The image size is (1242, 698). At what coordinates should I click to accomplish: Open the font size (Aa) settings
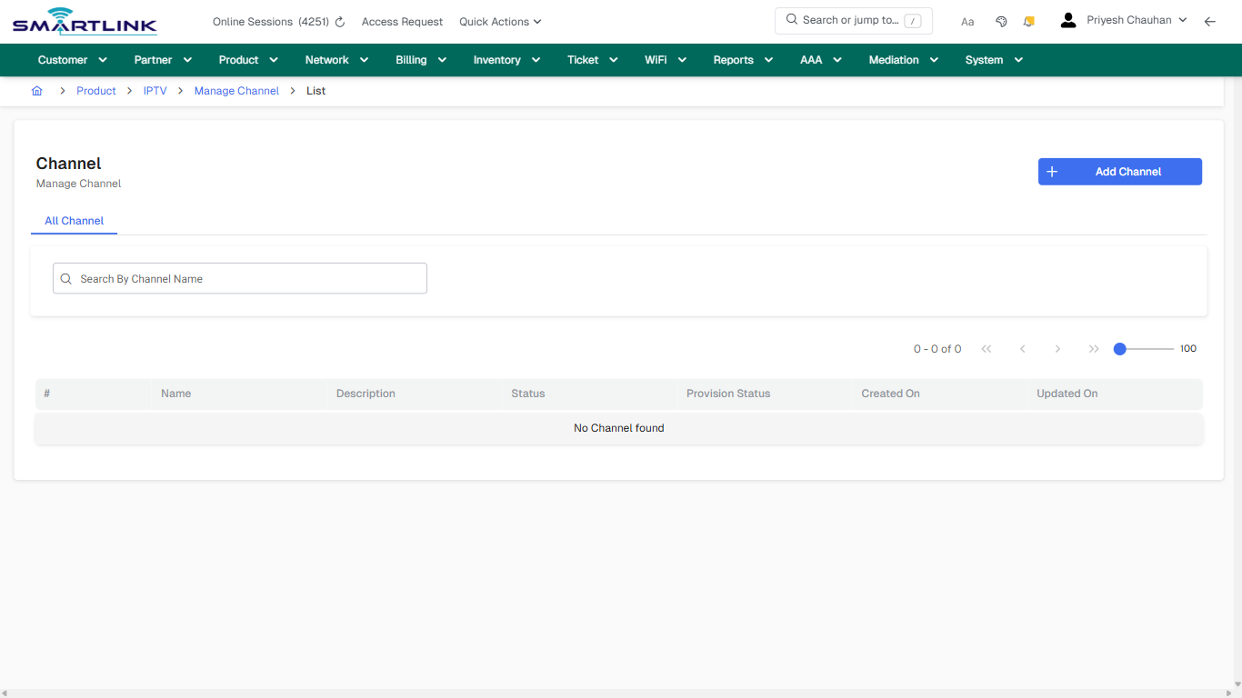pos(967,21)
